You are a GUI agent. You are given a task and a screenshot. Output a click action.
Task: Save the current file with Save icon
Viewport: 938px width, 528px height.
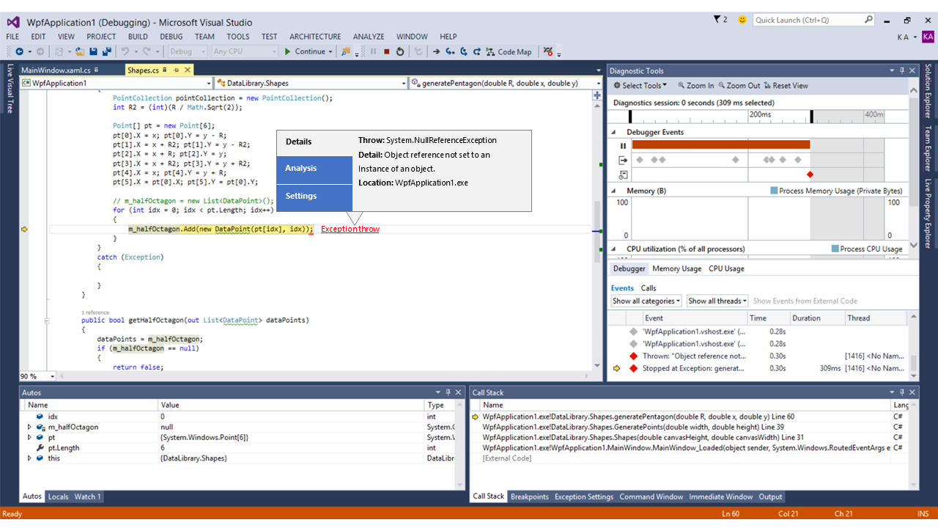tap(94, 51)
